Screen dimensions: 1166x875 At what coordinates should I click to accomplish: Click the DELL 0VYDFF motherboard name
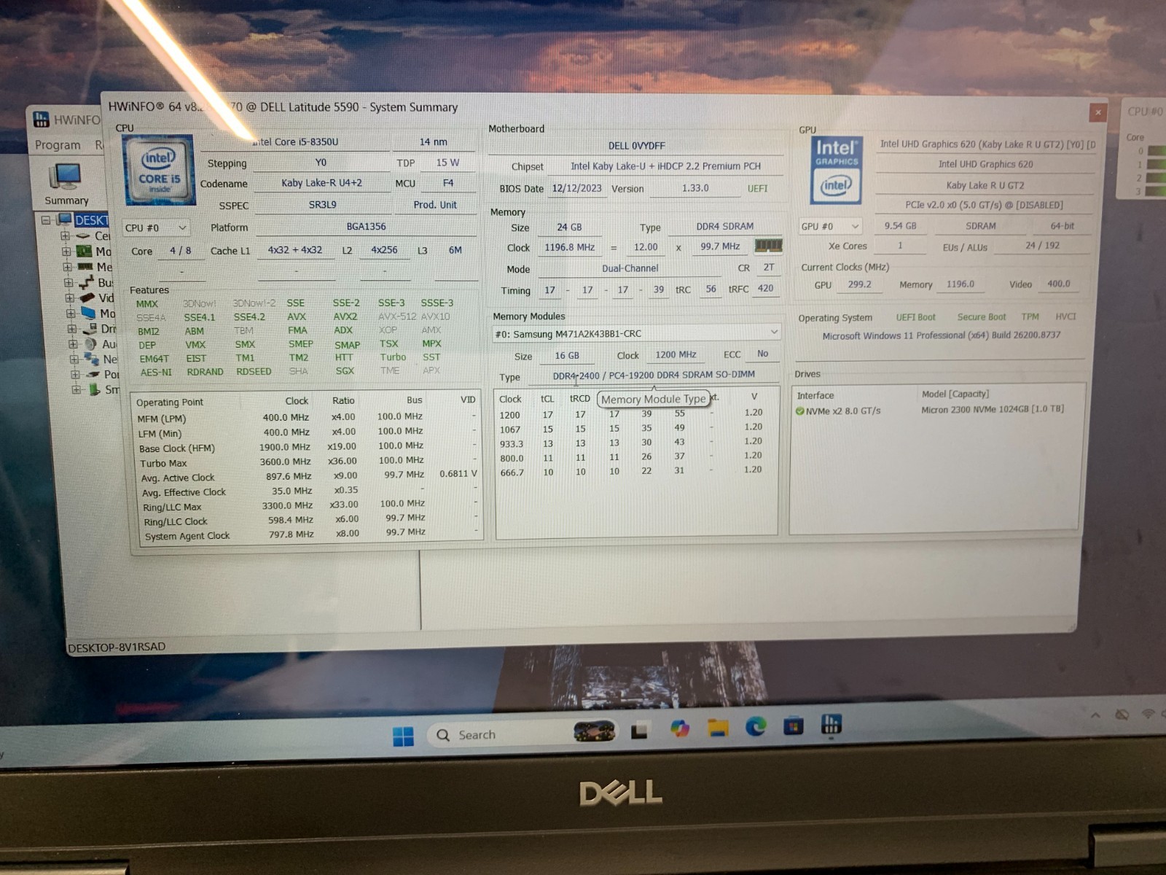click(636, 146)
